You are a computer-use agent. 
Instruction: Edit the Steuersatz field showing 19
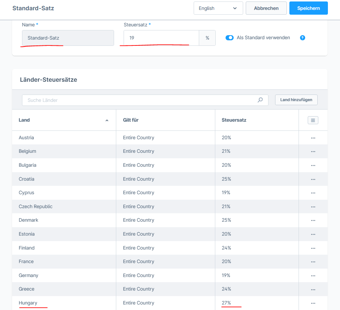pyautogui.click(x=161, y=38)
